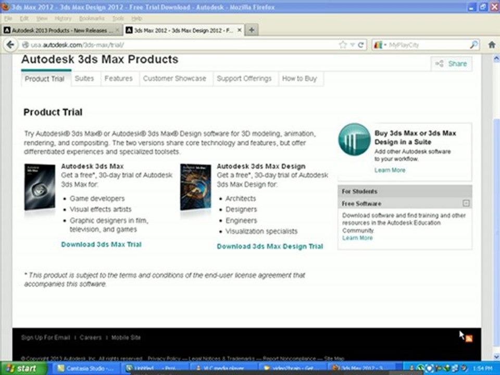Click the Careers footer link

[x=91, y=337]
